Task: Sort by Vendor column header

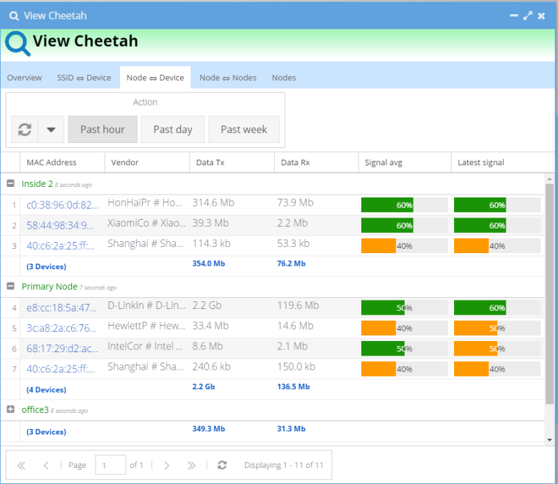Action: tap(147, 162)
